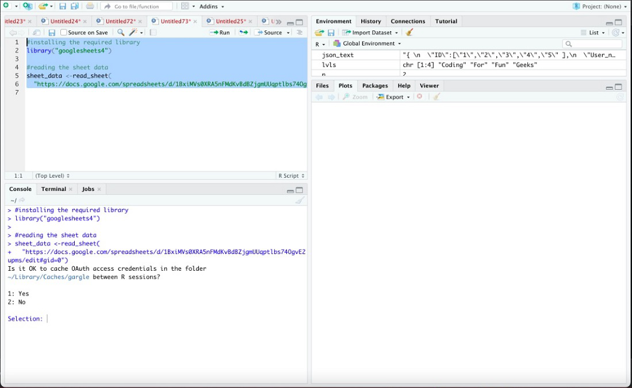Open the workspace panes layout dropdown
The width and height of the screenshot is (632, 388).
pos(188,6)
